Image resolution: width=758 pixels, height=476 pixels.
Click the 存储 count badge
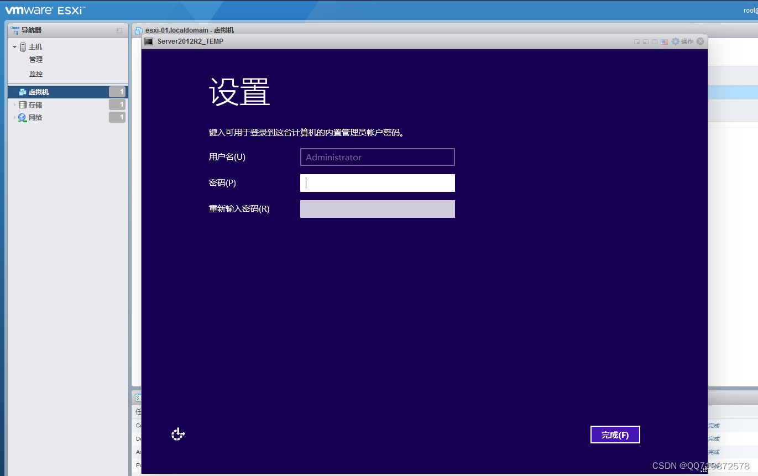point(117,104)
